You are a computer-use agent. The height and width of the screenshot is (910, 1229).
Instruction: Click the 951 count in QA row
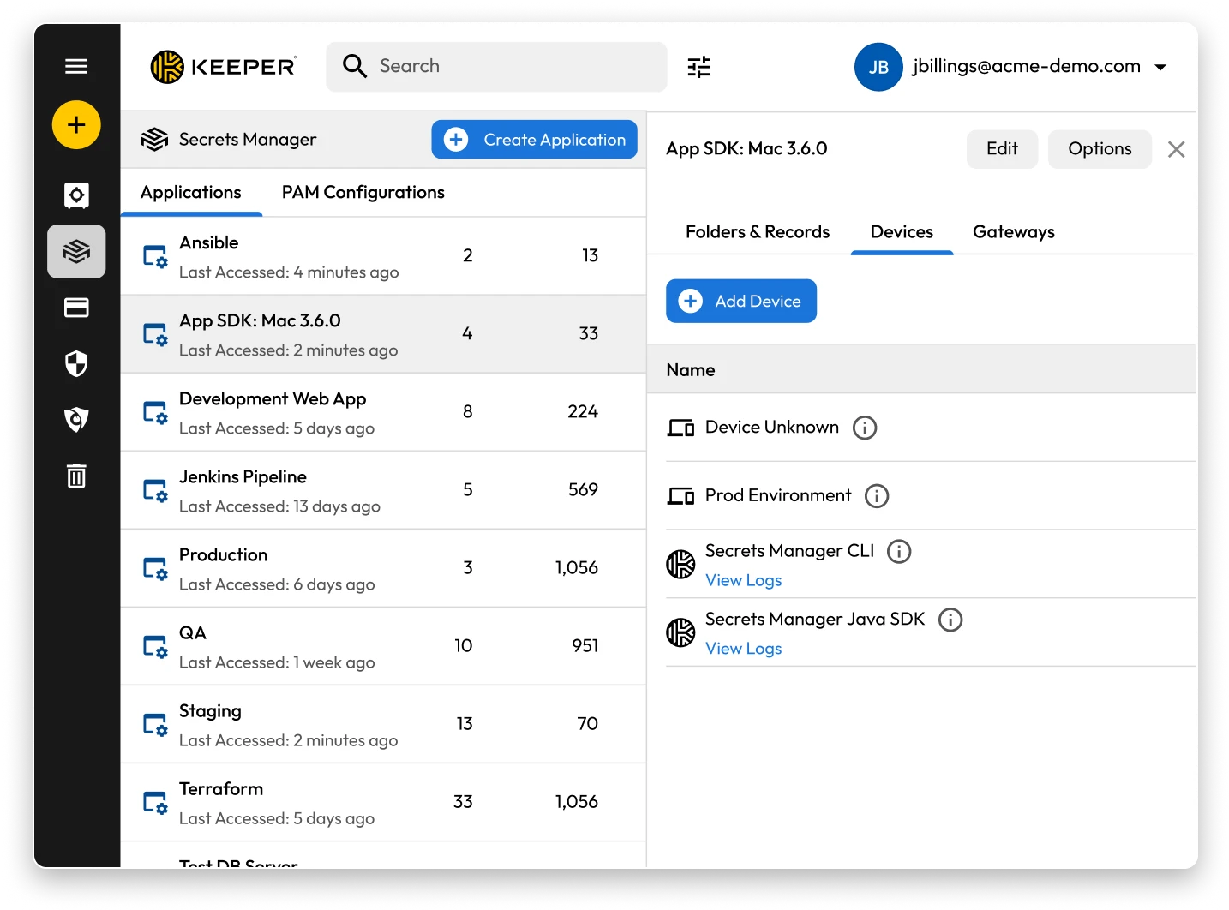pyautogui.click(x=585, y=646)
